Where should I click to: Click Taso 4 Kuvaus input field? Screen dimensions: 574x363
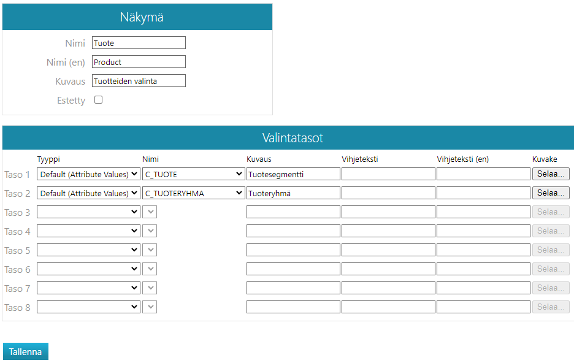click(x=293, y=231)
